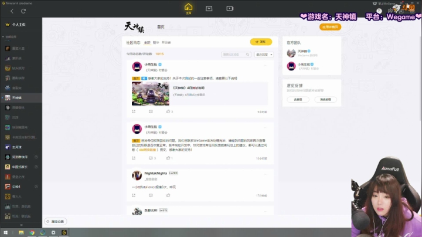Open the store bag icon in top bar

coord(209,9)
